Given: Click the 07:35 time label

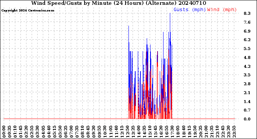Looking at the screenshot, I should (x=77, y=132).
